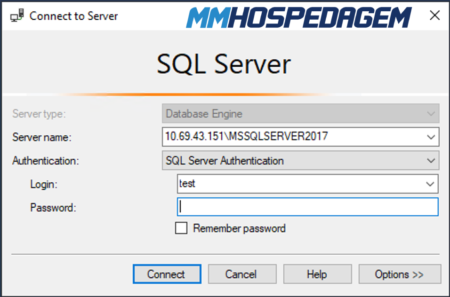Open Help for Connect to Server
450x297 pixels.
(x=317, y=274)
